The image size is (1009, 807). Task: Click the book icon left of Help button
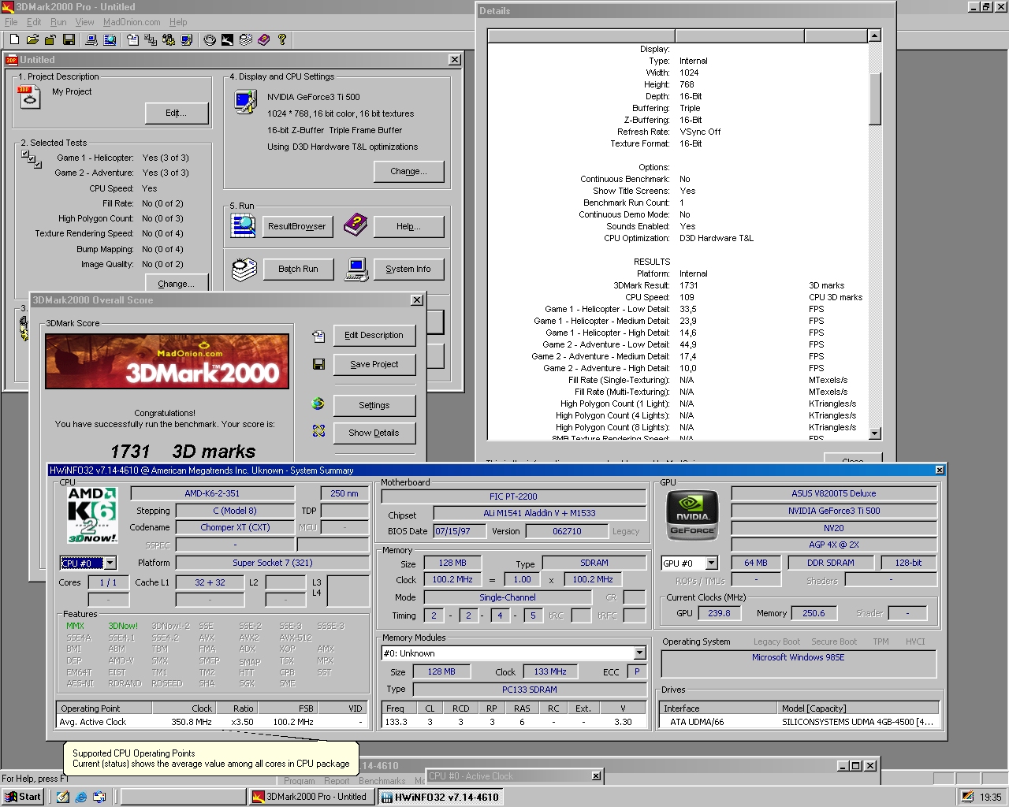[x=356, y=225]
